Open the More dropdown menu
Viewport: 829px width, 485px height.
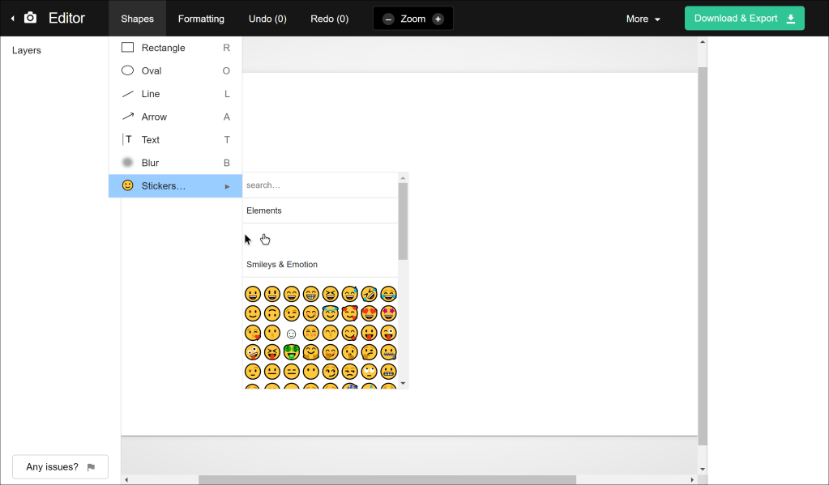coord(643,19)
